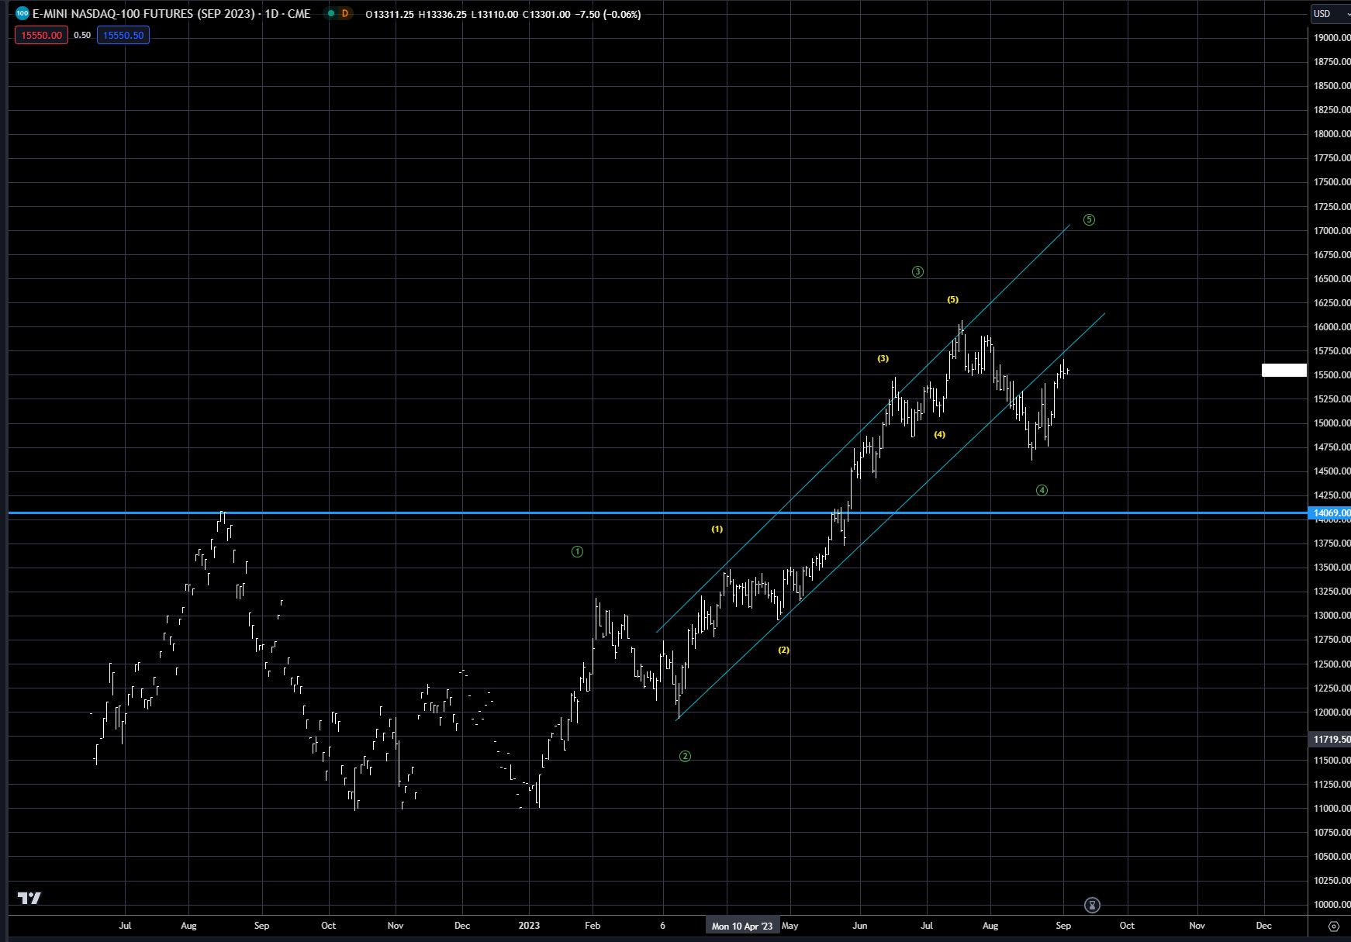1351x942 pixels.
Task: Click the blue 14069.00 price axis label
Action: click(1331, 512)
